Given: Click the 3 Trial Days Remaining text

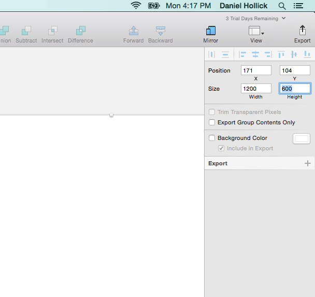Looking at the screenshot, I should pos(252,19).
